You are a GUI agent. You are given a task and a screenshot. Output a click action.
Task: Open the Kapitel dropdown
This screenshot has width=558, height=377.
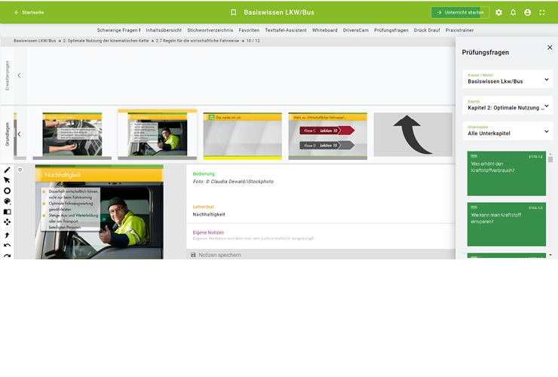(x=507, y=105)
